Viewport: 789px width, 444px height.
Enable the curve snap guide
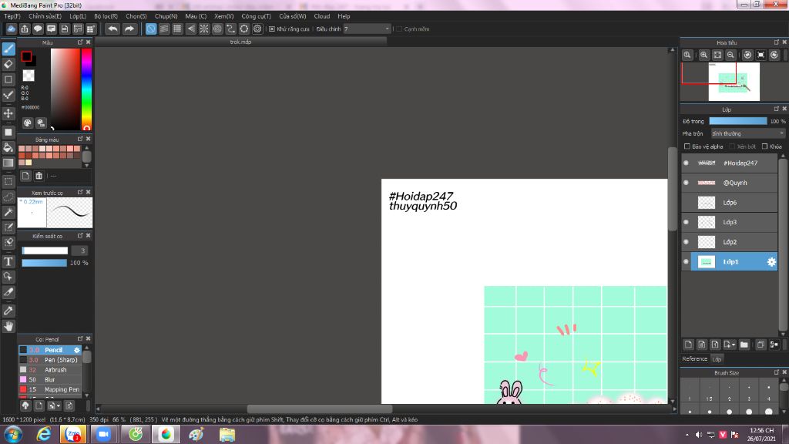230,29
